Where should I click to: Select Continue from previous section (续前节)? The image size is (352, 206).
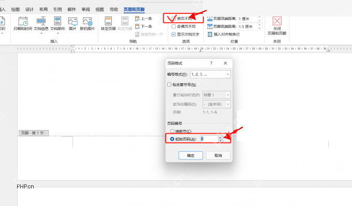pos(172,131)
